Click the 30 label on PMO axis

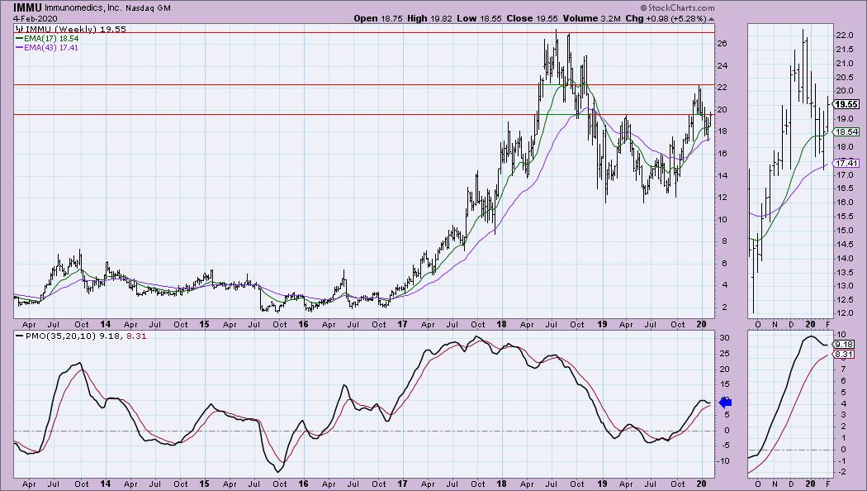pyautogui.click(x=724, y=338)
